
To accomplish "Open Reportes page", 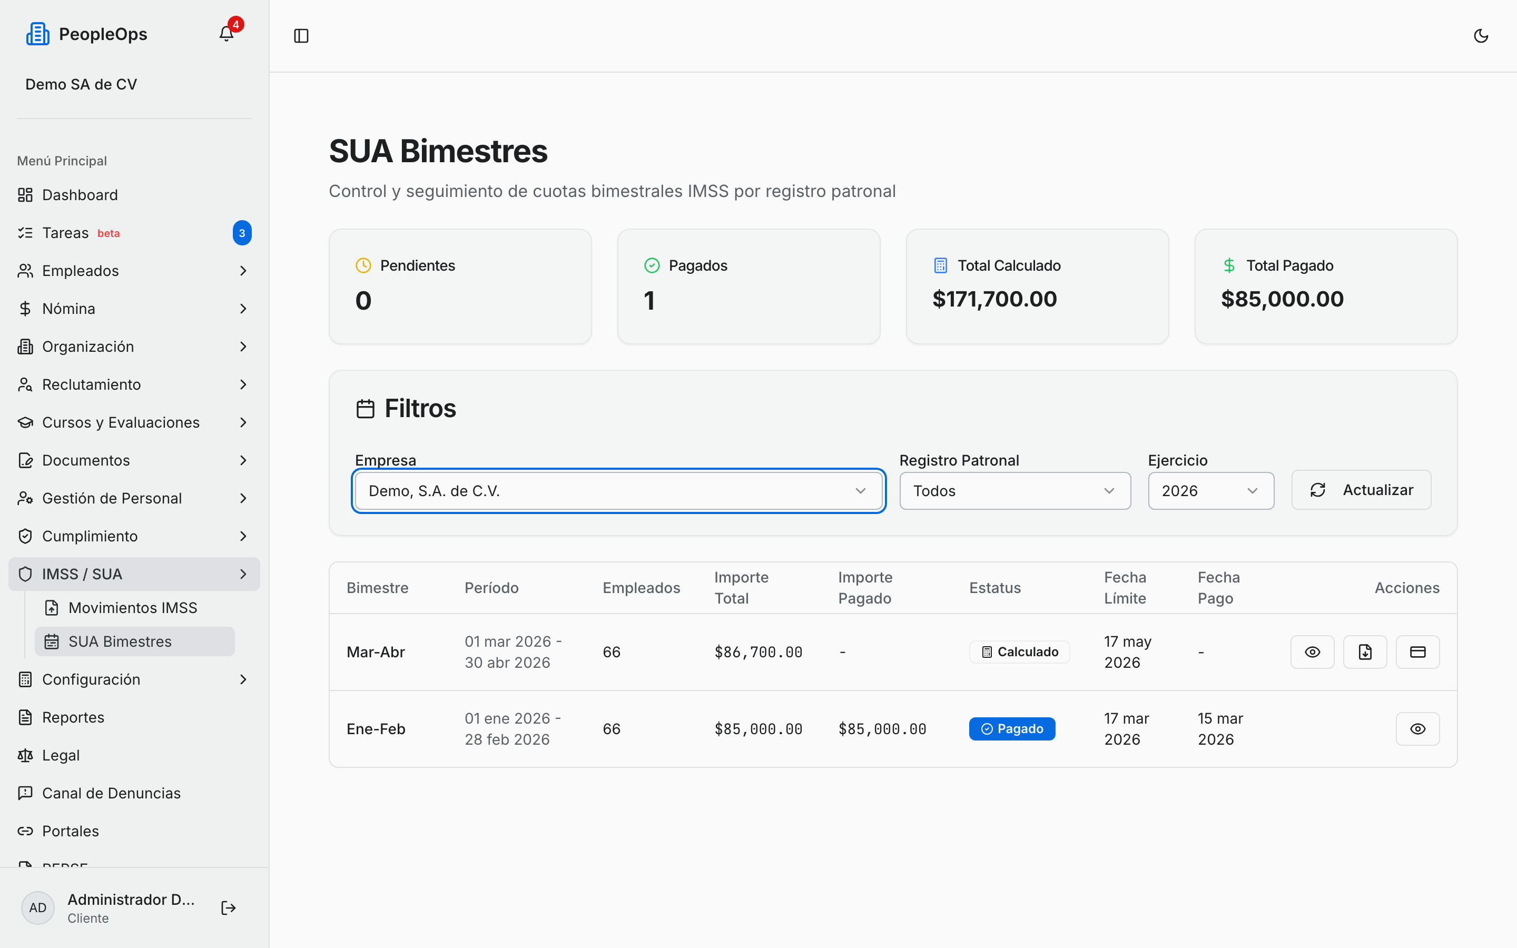I will tap(134, 717).
